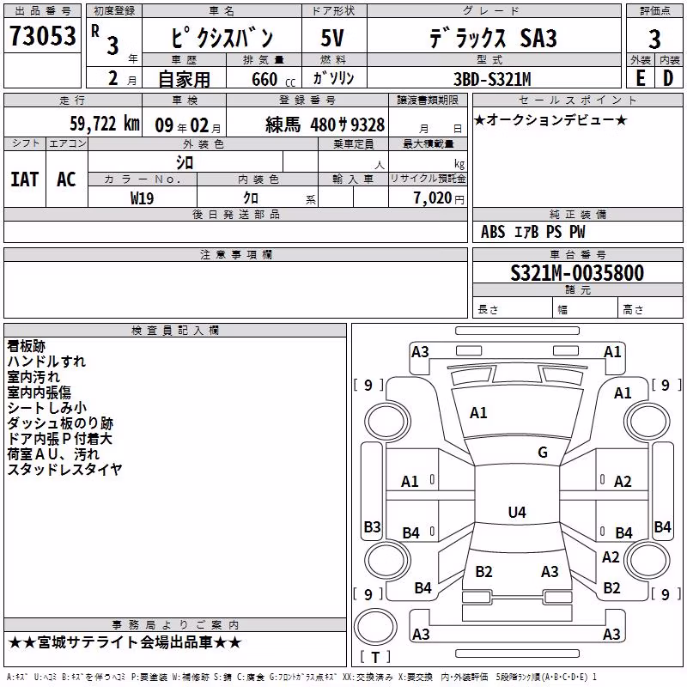
Task: Select the inspector note 室内汚れ
Action: (33, 377)
